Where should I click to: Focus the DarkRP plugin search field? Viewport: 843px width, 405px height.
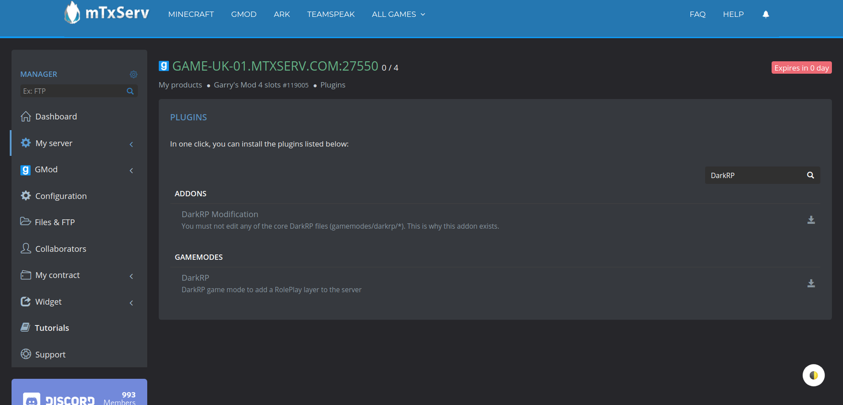click(x=756, y=175)
